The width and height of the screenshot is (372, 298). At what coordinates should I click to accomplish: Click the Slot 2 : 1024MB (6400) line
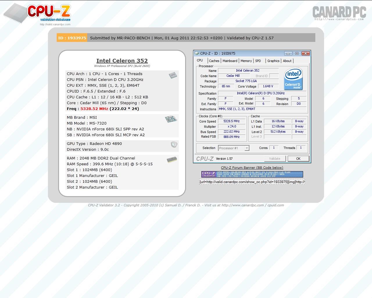pos(90,182)
